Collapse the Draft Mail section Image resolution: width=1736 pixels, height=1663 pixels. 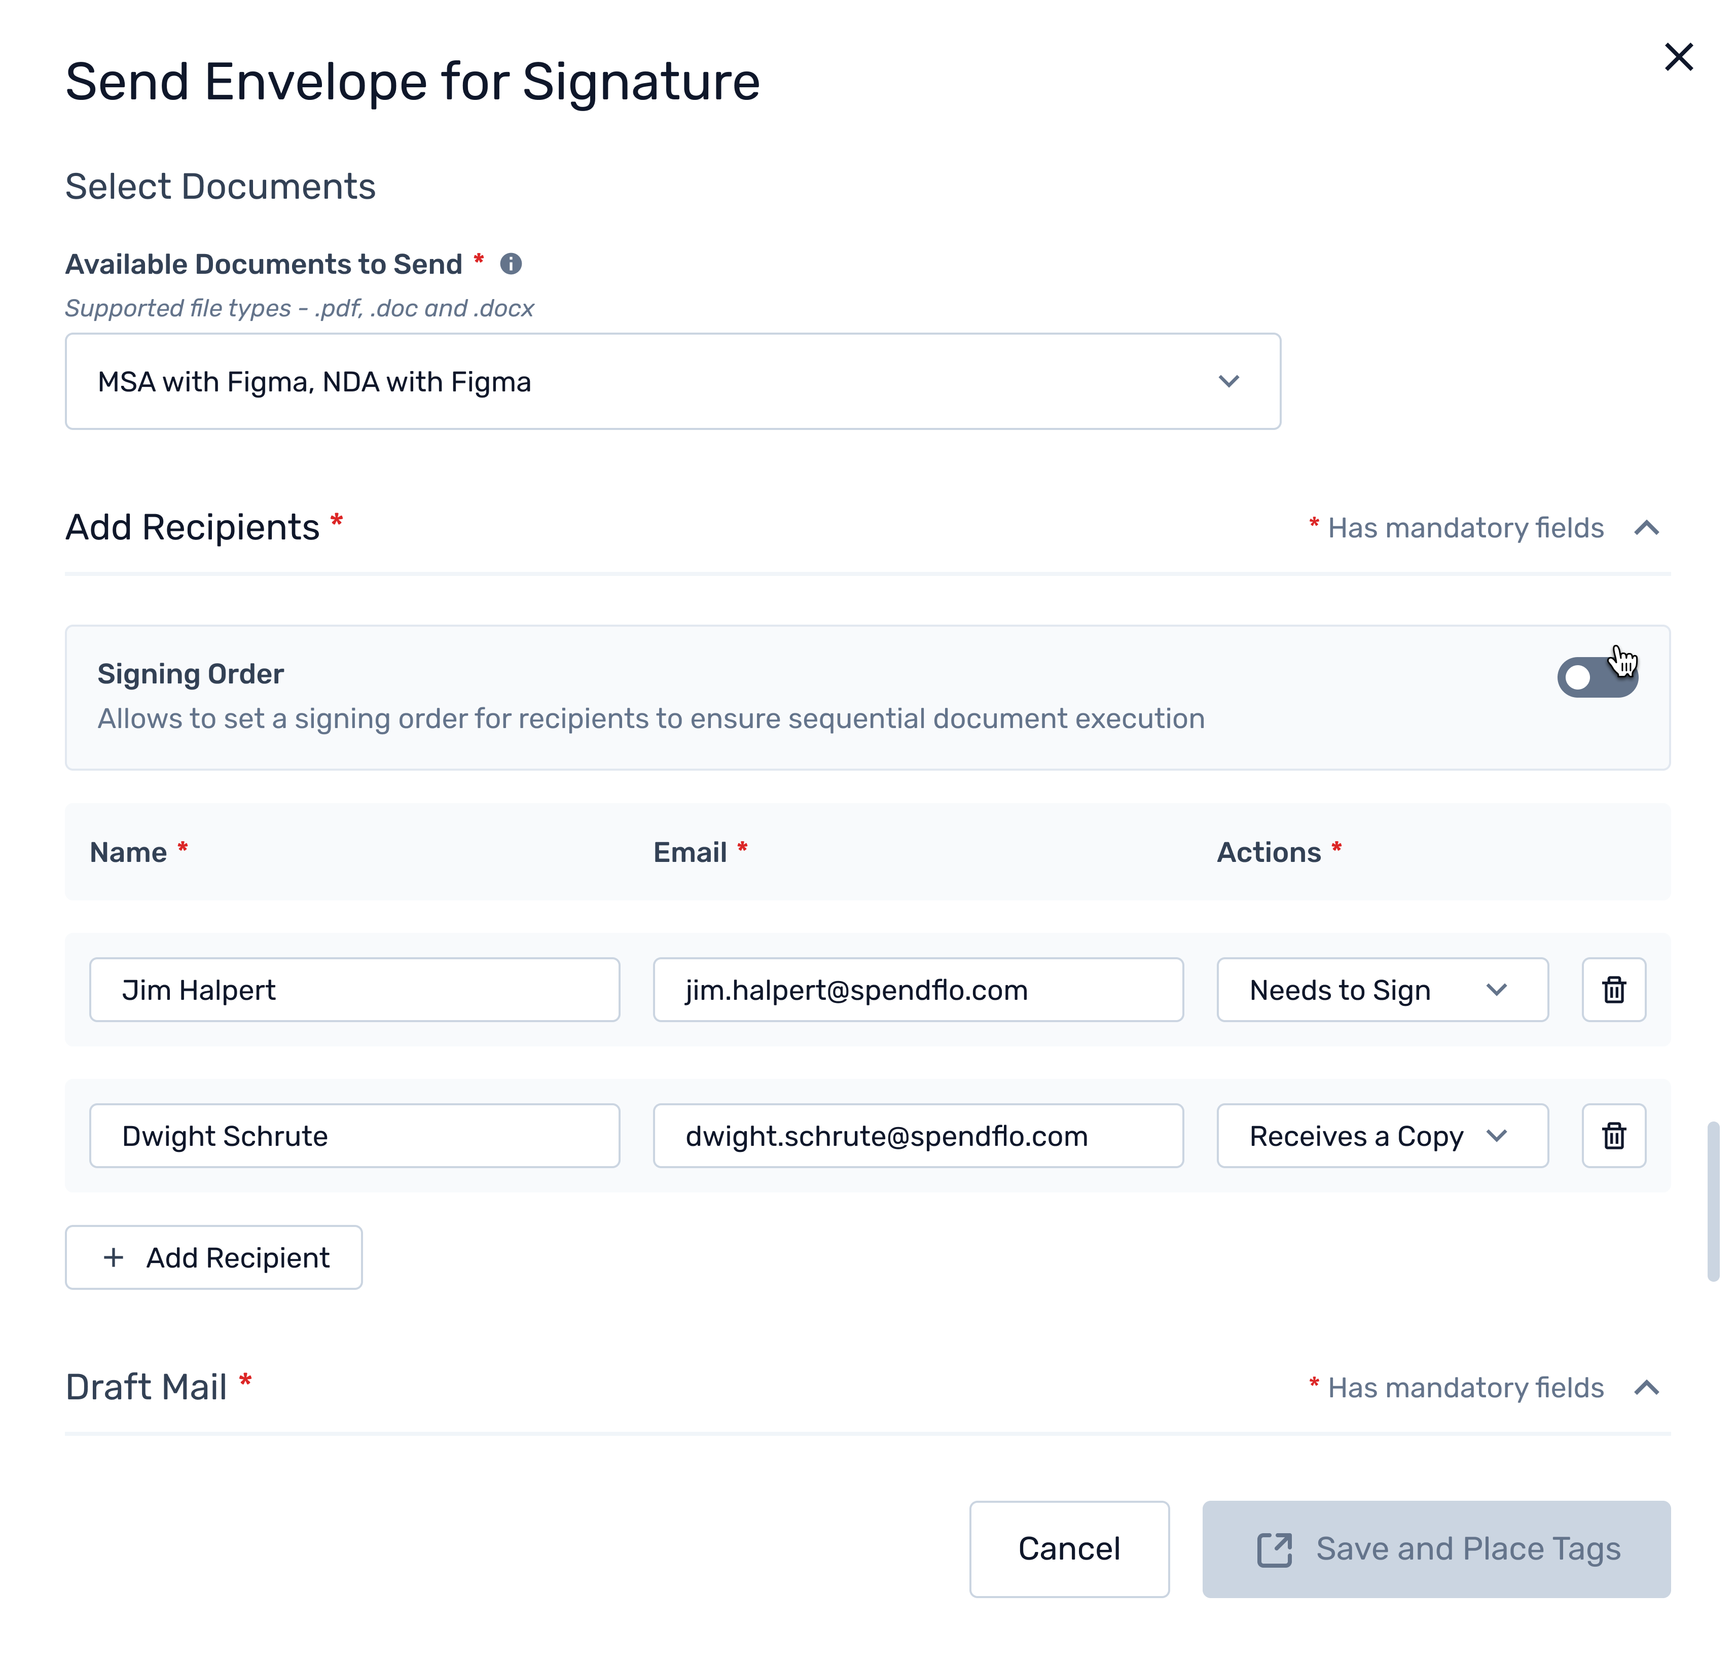tap(1647, 1388)
